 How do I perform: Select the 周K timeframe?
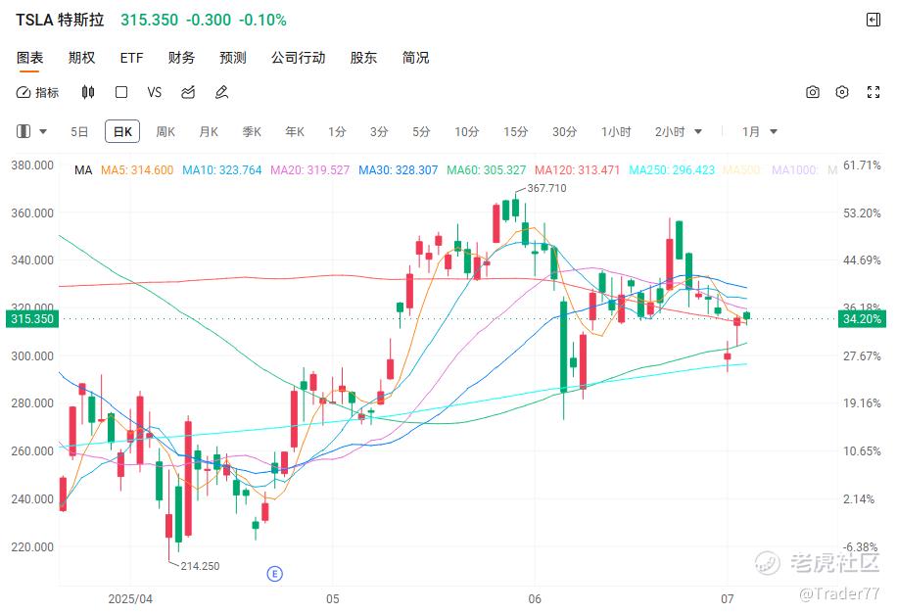point(165,131)
